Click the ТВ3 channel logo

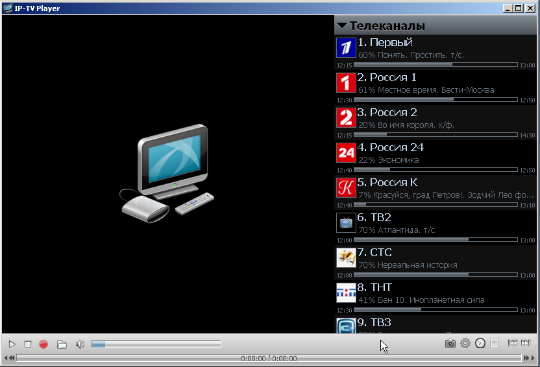[x=346, y=326]
